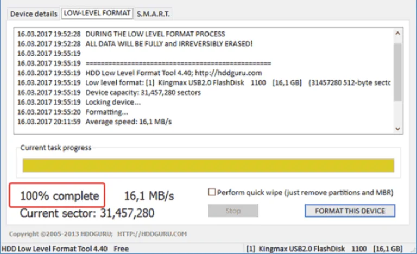Viewport: 417px width, 254px height.
Task: Click the yellow task progress bar
Action: (x=208, y=166)
